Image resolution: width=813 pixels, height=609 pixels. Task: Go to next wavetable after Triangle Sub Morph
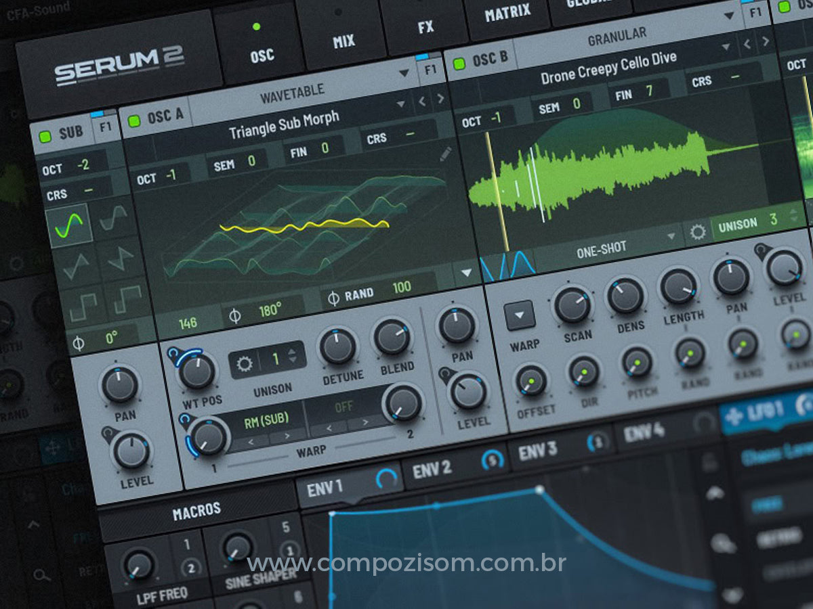click(440, 99)
